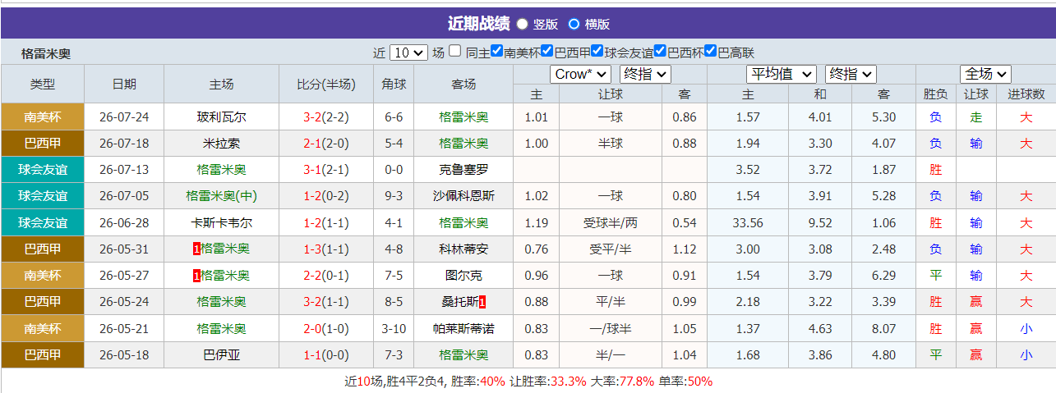Click the 走 handicap result in 26-07-24 row
This screenshot has height=393, width=1056.
point(976,117)
